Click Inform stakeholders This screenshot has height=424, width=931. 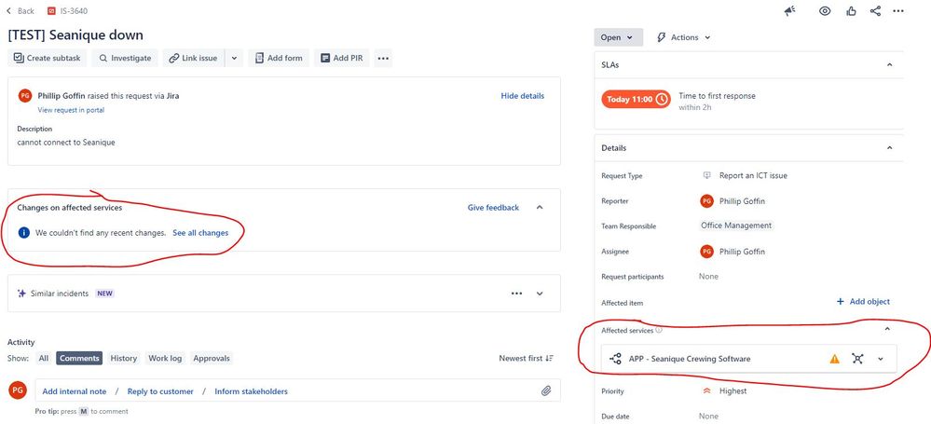[x=252, y=391]
